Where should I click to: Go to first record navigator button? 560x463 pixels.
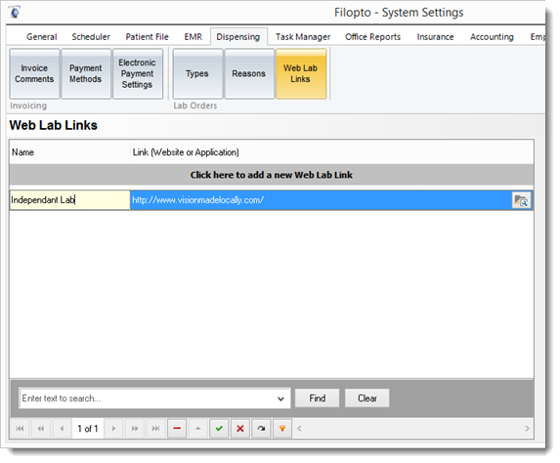coord(20,429)
